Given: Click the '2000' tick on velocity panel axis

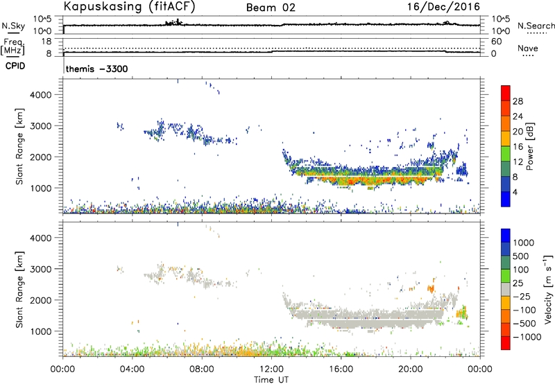Looking at the screenshot, I should coord(41,300).
